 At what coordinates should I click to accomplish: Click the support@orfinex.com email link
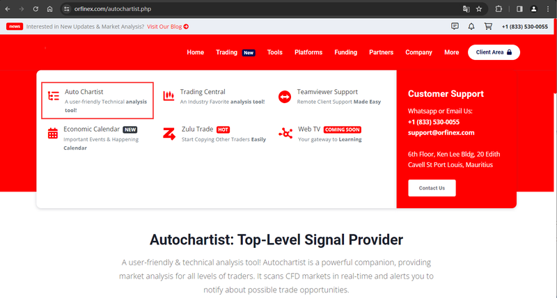point(441,132)
